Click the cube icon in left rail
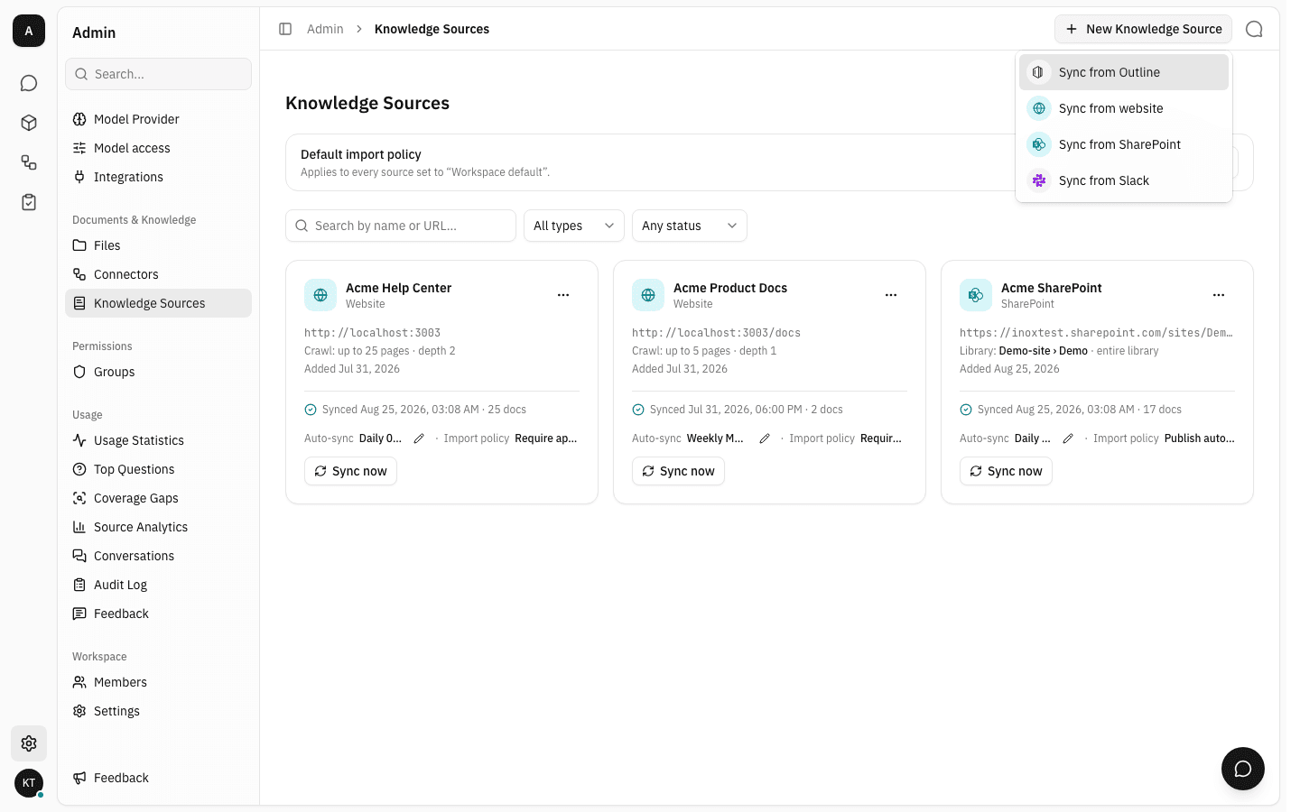The height and width of the screenshot is (812, 1300). coord(29,123)
